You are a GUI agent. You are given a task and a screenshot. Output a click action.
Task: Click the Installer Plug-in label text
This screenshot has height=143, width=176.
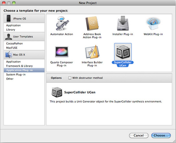(122, 34)
